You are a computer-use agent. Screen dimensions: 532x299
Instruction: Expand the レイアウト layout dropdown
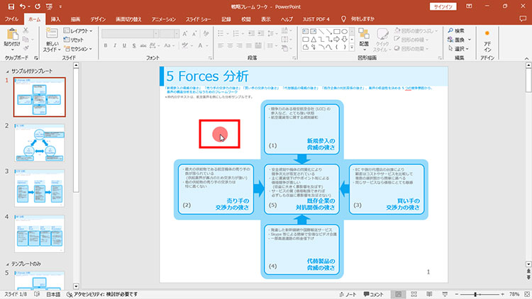pyautogui.click(x=79, y=31)
